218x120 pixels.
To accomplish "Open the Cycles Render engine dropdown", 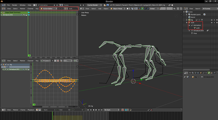I will point(94,5).
